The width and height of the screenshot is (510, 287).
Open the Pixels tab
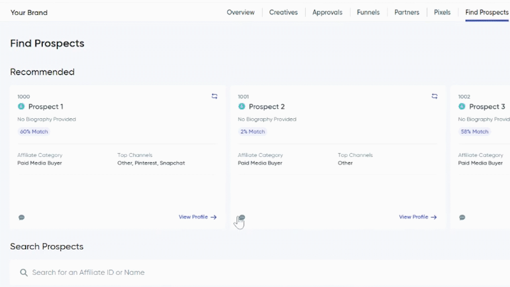click(442, 12)
